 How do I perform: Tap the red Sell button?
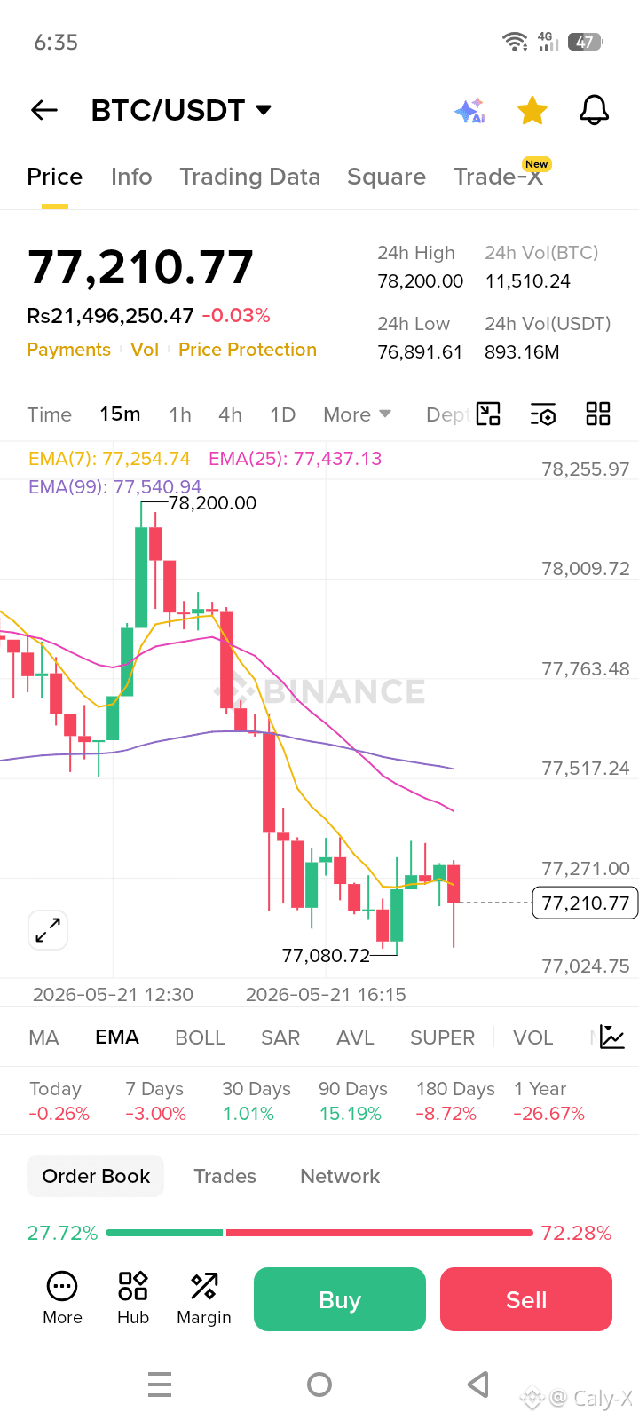(526, 1299)
